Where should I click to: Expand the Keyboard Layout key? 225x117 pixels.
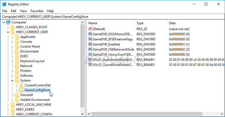(x=12, y=61)
